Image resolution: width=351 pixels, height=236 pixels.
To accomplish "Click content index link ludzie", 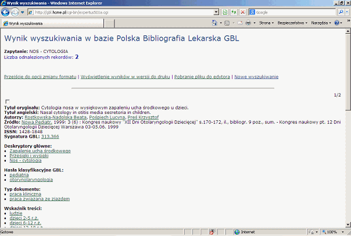I will coord(16,213).
